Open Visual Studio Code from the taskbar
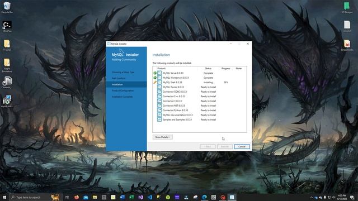Image resolution: width=358 pixels, height=201 pixels. tap(149, 197)
